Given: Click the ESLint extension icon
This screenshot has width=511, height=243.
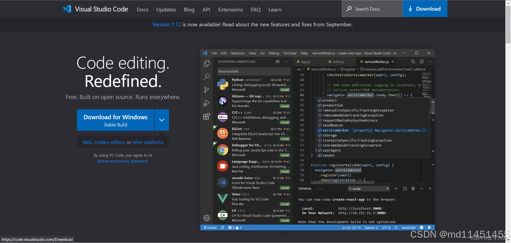Looking at the screenshot, I should (222, 133).
